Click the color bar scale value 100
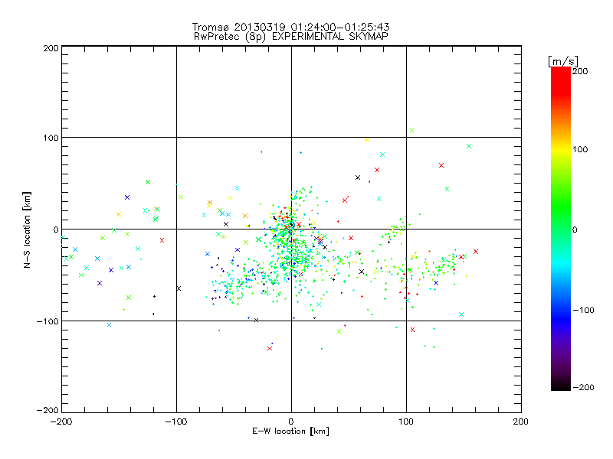Viewport: 613px width, 459px height. click(580, 149)
